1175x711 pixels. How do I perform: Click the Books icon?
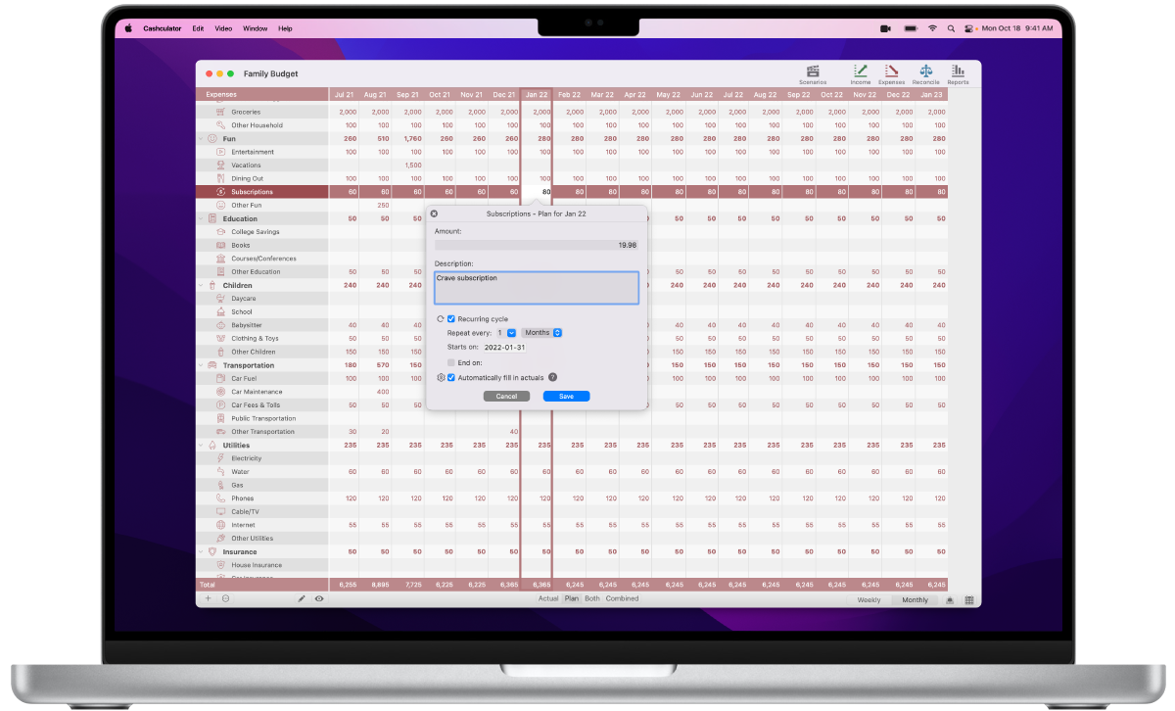(x=221, y=245)
